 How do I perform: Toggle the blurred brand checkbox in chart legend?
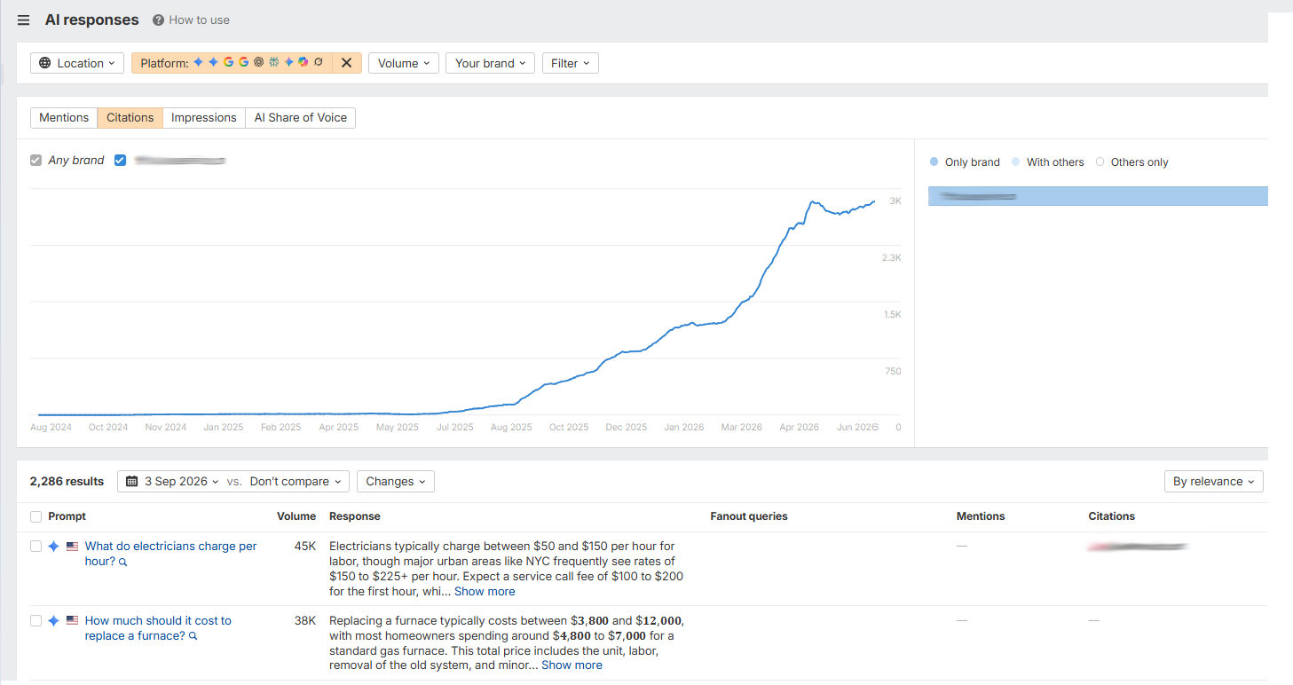point(121,161)
